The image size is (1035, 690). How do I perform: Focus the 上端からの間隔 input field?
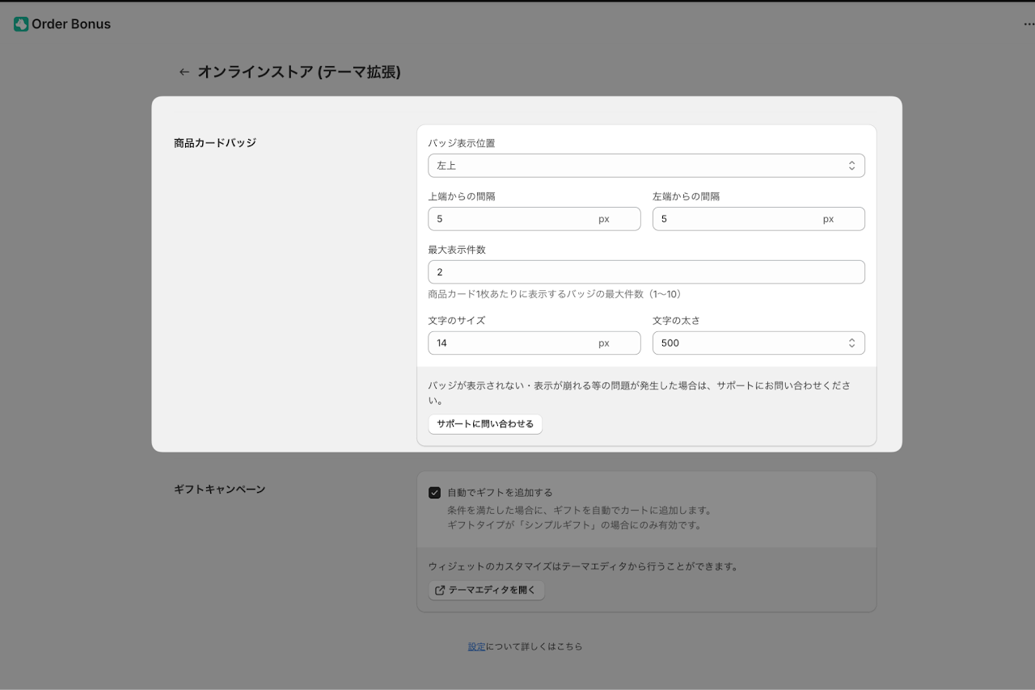pos(534,219)
